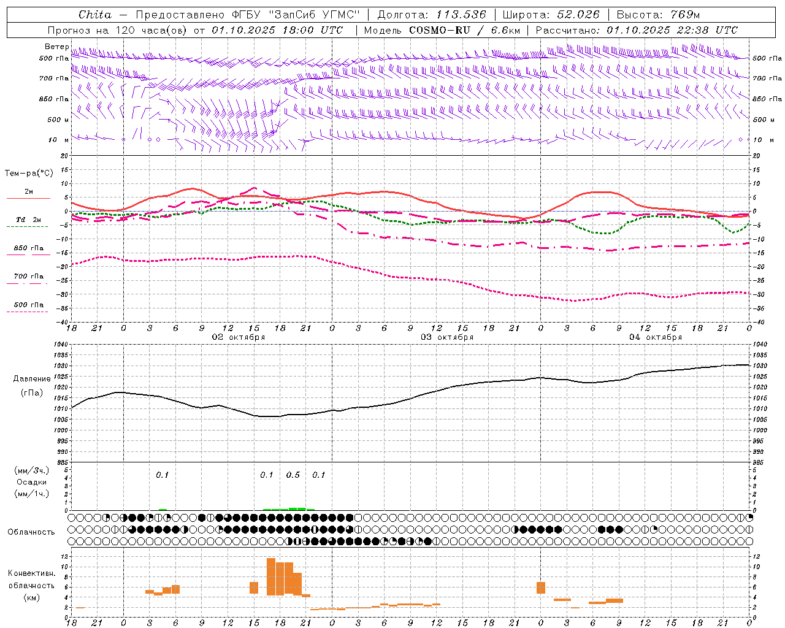Viewport: 785px width, 628px height.
Task: Click the solid red "2м" legend line sample
Action: coord(28,199)
